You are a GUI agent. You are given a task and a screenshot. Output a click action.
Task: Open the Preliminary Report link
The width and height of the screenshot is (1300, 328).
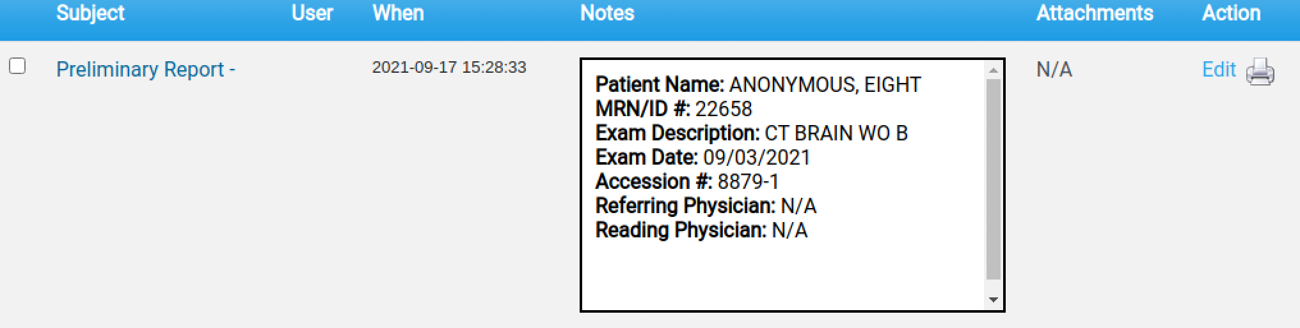pos(145,69)
